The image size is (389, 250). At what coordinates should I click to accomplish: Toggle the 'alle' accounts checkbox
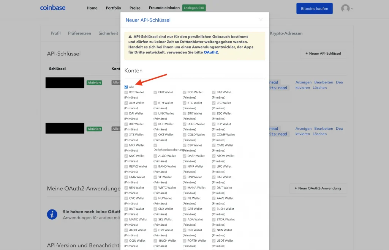[x=126, y=87]
